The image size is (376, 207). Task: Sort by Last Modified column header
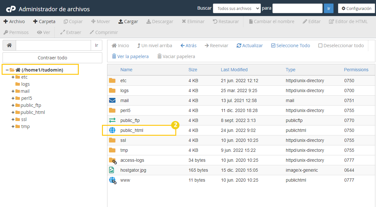pos(234,70)
